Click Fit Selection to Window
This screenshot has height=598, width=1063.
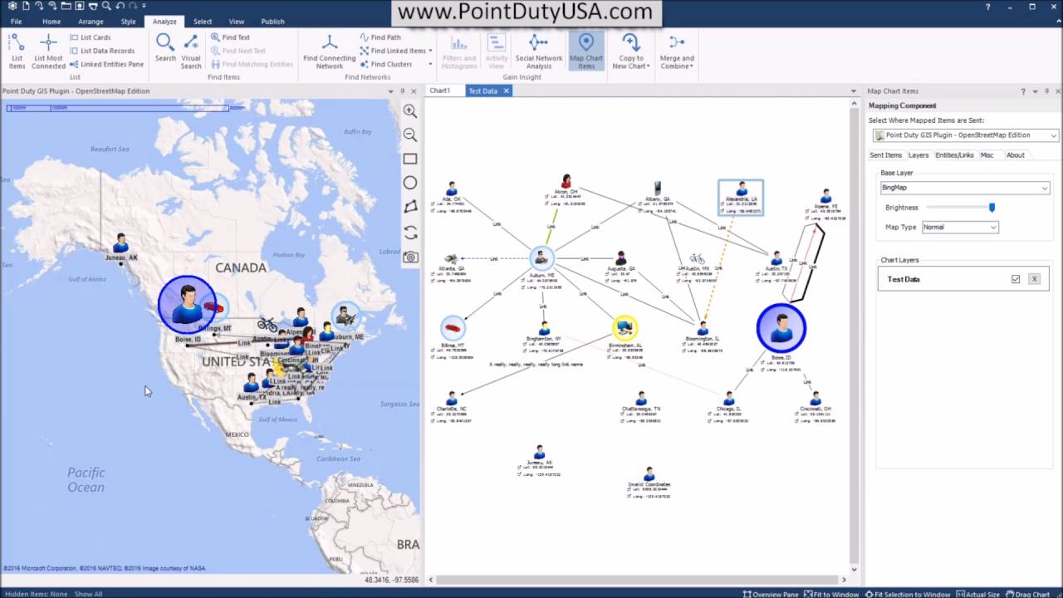[908, 594]
